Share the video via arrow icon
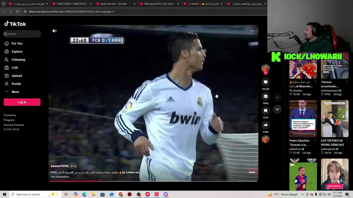The width and height of the screenshot is (353, 198). 266,125
